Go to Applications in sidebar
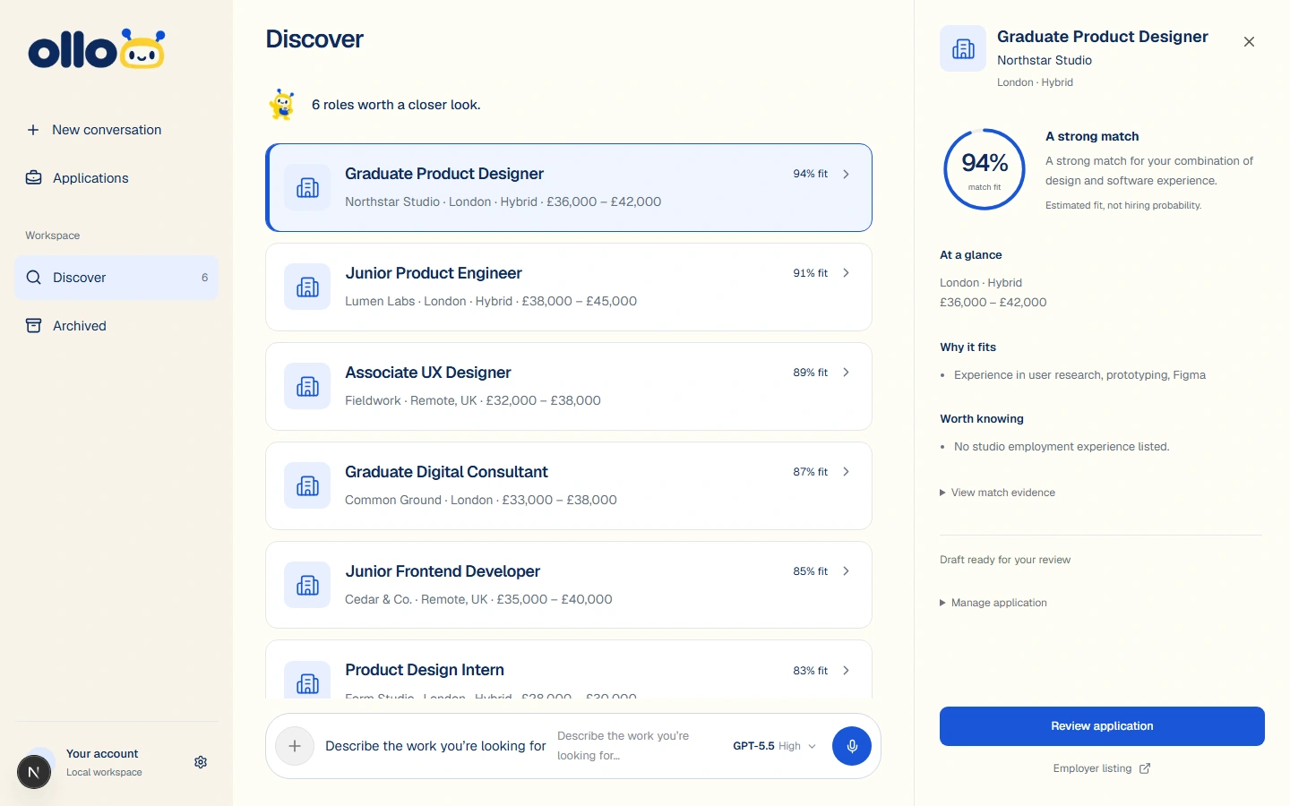The width and height of the screenshot is (1290, 806). (116, 177)
